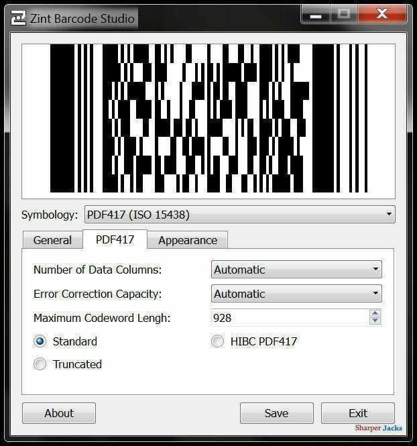
Task: Click the Maximum Codeword Length field
Action: (288, 317)
